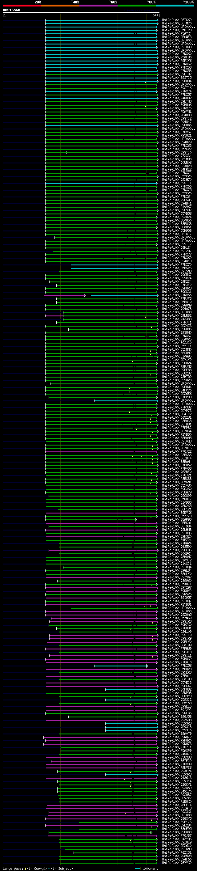Click the orange ~40% identity legend segment
Screen dimensions: 197x871
coord(60,6)
